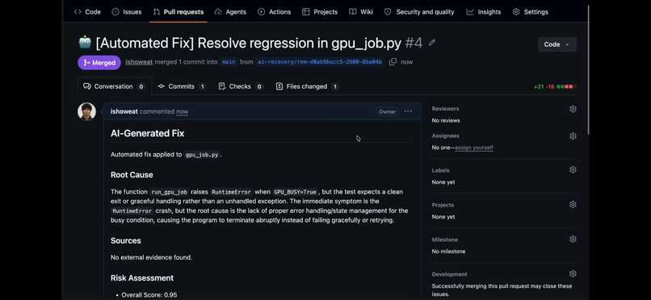The image size is (651, 300).
Task: Switch to the Commits tab
Action: tap(181, 86)
